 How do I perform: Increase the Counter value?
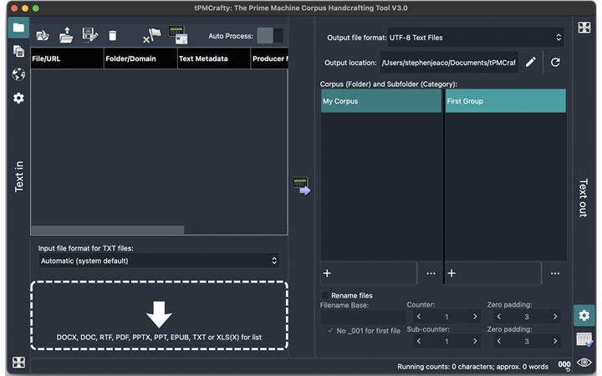point(475,317)
